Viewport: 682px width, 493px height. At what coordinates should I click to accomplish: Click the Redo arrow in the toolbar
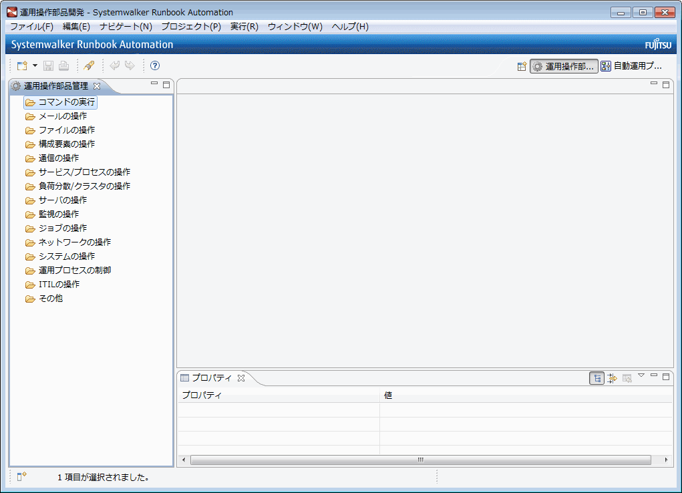click(x=130, y=65)
